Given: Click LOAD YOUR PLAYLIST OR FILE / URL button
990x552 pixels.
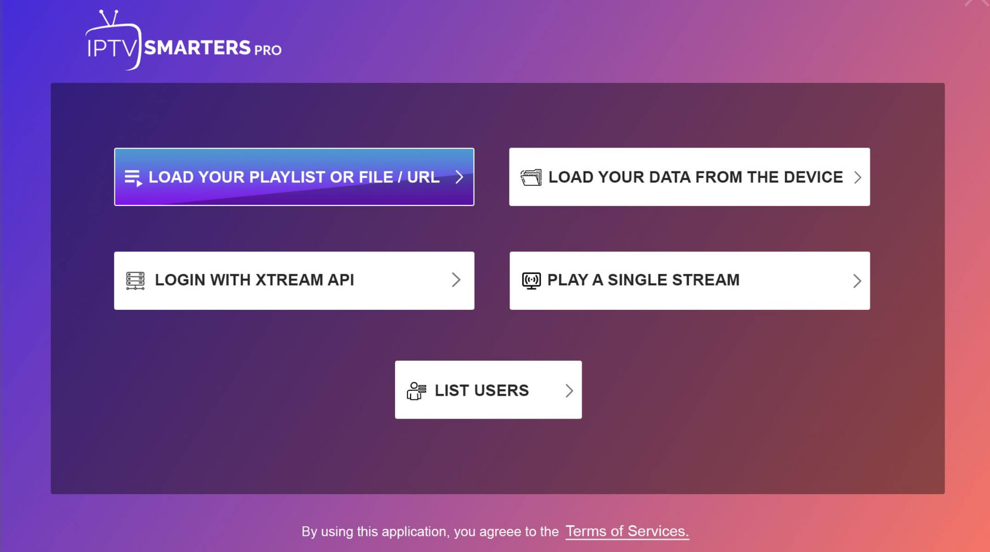Looking at the screenshot, I should (294, 177).
